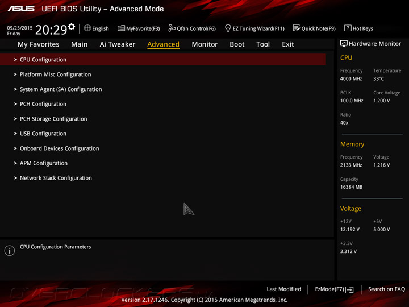Click Search on FAQ
409x307 pixels.
click(x=387, y=289)
